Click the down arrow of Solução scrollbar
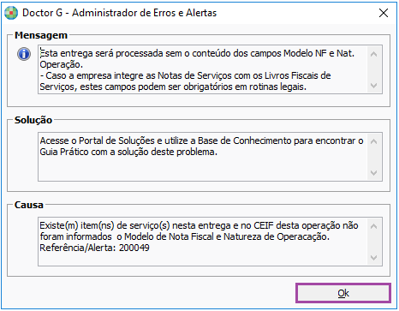The image size is (399, 311). tap(373, 173)
